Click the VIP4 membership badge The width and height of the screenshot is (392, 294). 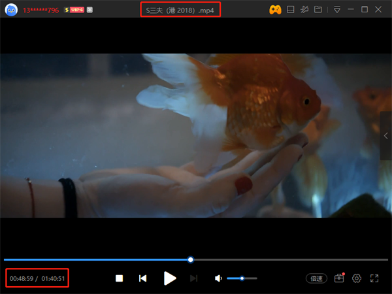tap(74, 10)
